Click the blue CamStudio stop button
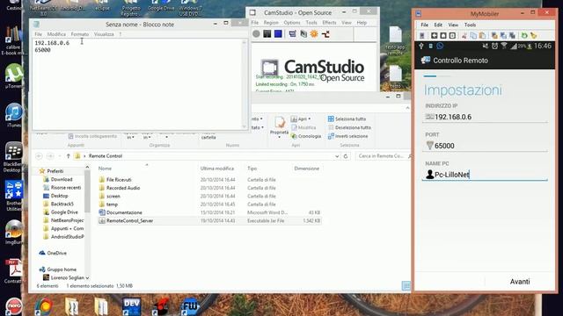The image size is (563, 316). (278, 34)
